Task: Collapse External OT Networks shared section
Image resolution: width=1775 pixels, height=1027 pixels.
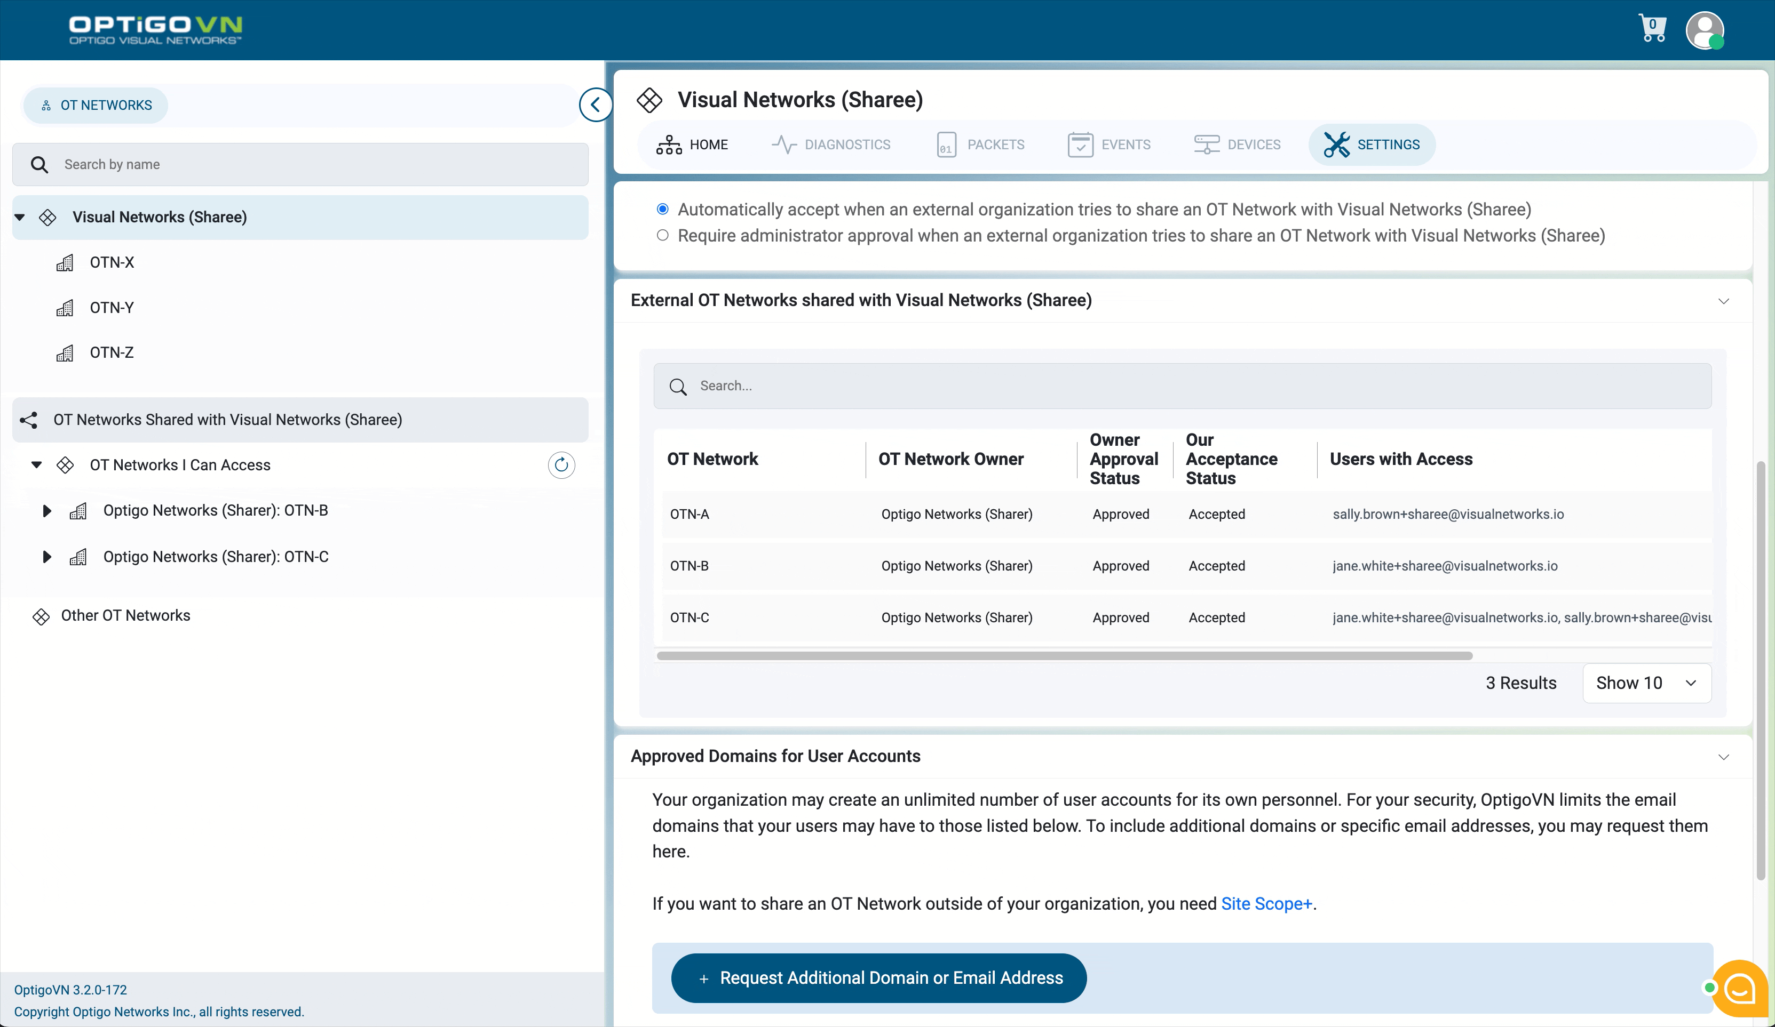Action: click(x=1724, y=301)
